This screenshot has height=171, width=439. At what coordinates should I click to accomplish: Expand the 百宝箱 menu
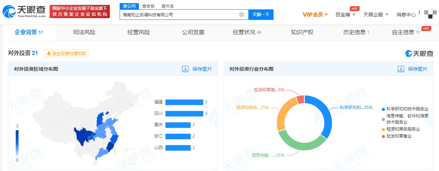click(345, 15)
